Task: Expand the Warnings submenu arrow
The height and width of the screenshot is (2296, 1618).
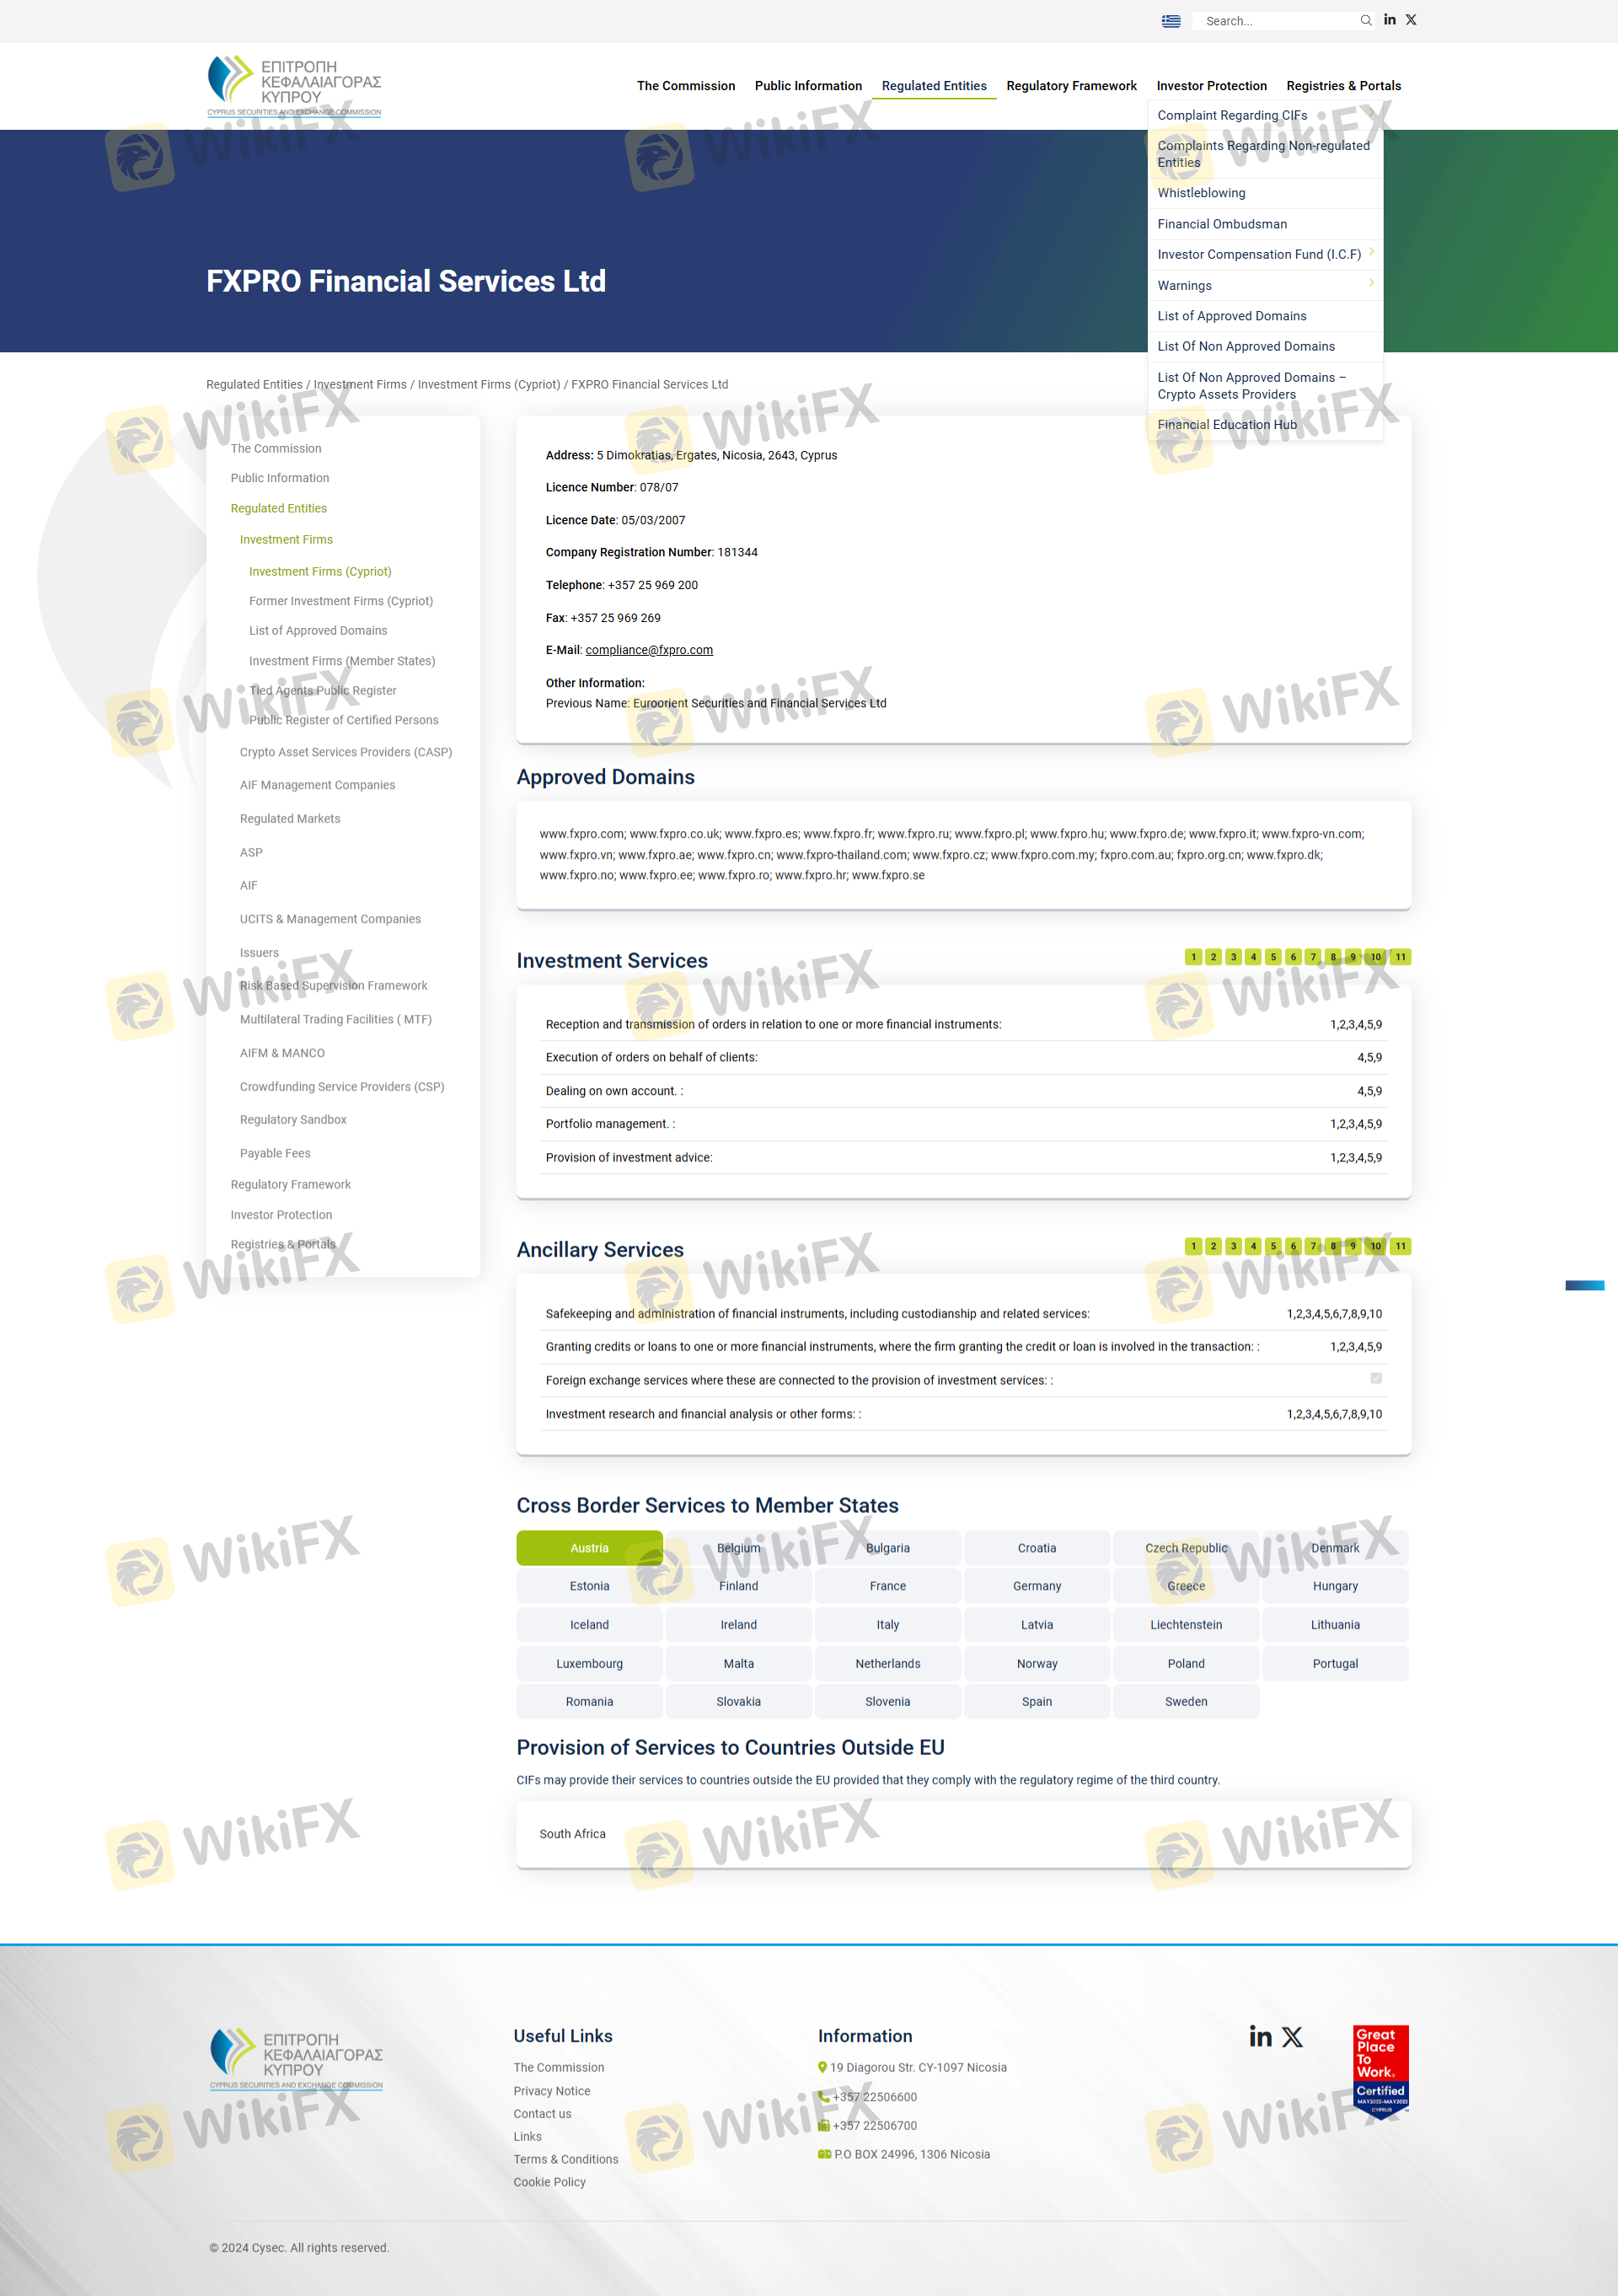Action: [1371, 284]
